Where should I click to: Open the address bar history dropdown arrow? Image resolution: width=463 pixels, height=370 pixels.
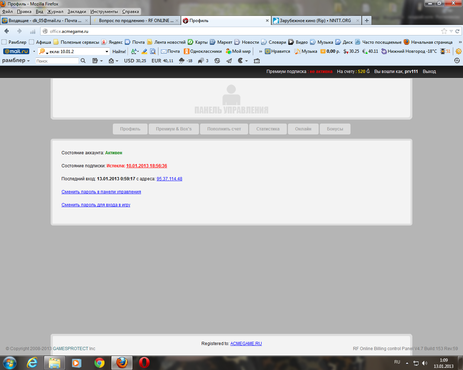click(x=451, y=31)
